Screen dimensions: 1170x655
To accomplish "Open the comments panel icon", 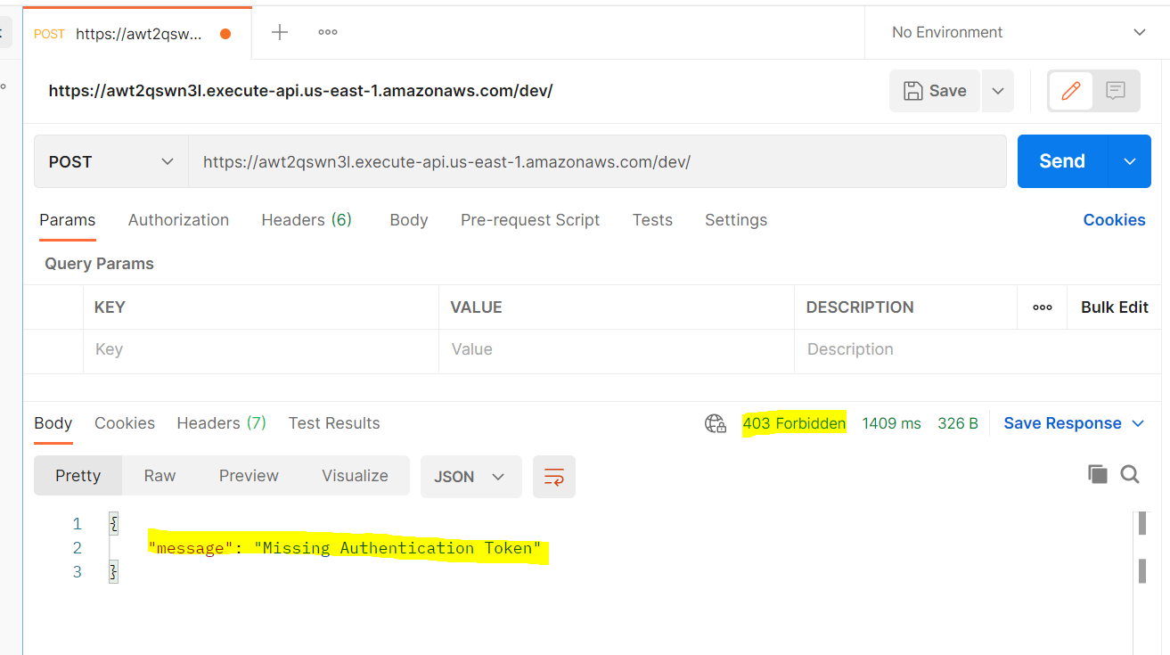I will click(1116, 91).
